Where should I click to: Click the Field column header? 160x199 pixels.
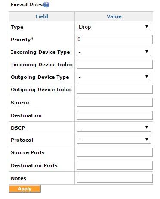pyautogui.click(x=42, y=16)
